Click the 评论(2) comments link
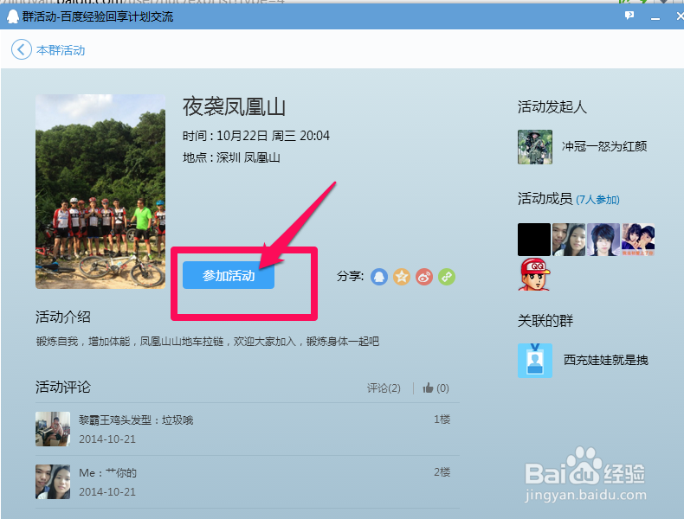The height and width of the screenshot is (519, 684). point(384,388)
